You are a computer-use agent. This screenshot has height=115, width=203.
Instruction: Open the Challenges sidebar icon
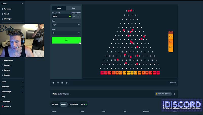click(3, 19)
